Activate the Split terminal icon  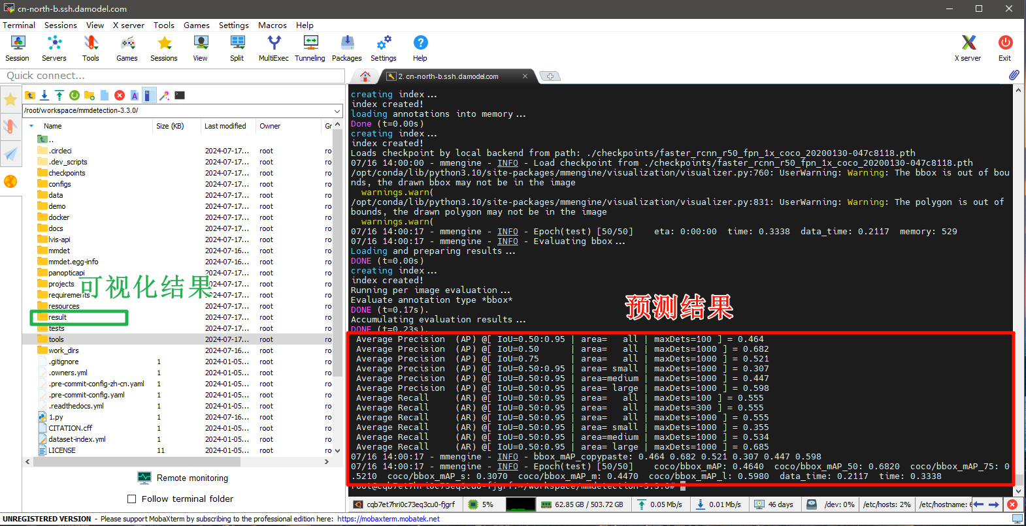[x=237, y=48]
